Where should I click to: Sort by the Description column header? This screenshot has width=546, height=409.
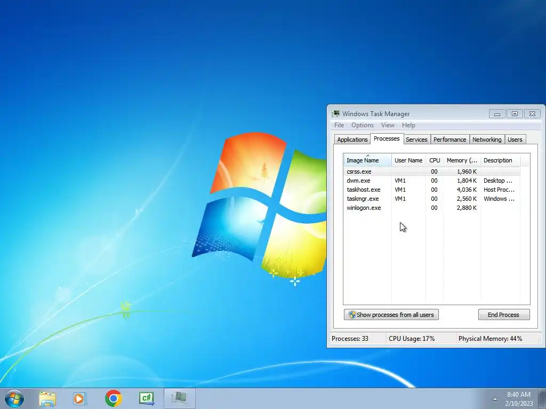[x=500, y=160]
